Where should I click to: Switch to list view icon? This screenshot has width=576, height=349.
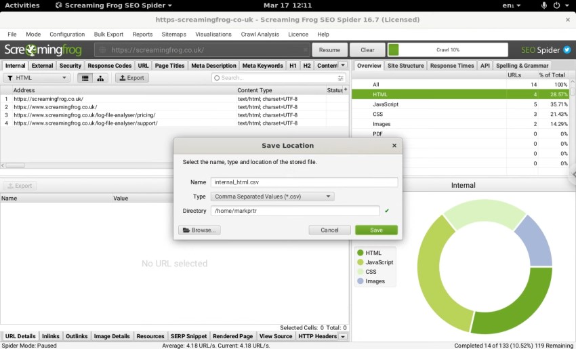[x=85, y=78]
